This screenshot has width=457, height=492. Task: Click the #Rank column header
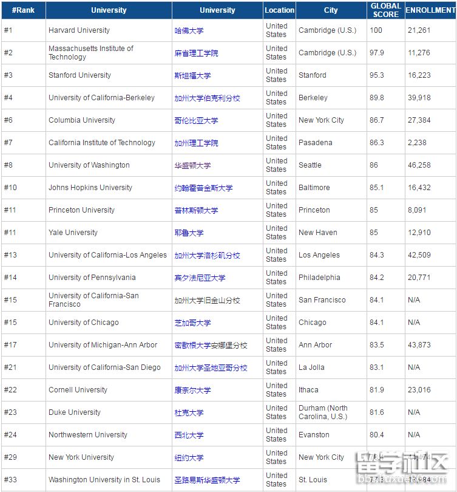[x=23, y=10]
